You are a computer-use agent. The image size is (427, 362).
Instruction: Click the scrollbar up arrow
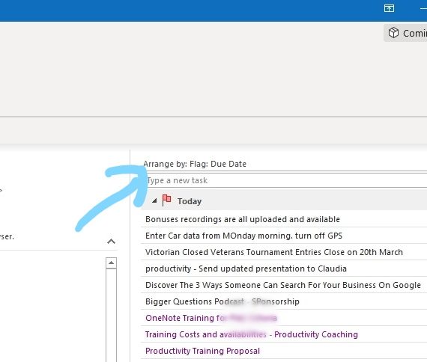coord(111,263)
